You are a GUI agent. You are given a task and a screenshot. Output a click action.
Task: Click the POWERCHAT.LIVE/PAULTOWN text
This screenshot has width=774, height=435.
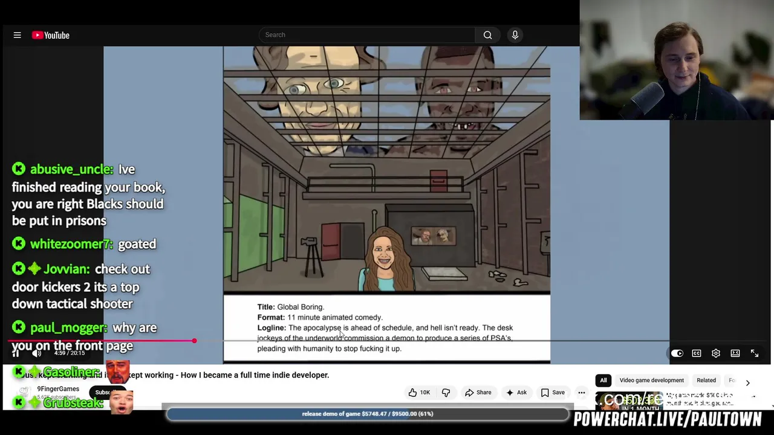pyautogui.click(x=667, y=419)
